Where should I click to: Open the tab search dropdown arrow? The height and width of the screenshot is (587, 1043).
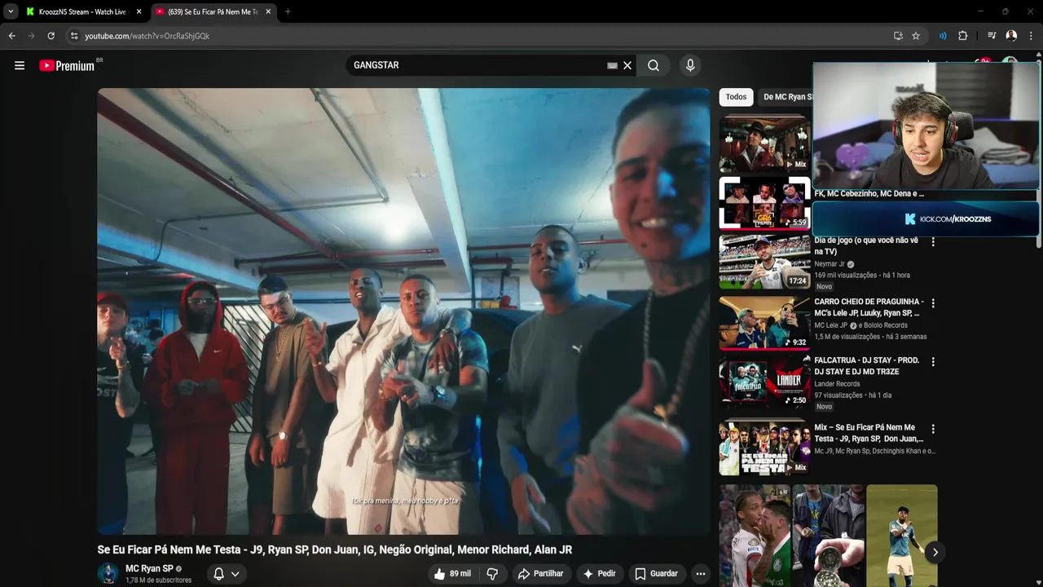[11, 11]
